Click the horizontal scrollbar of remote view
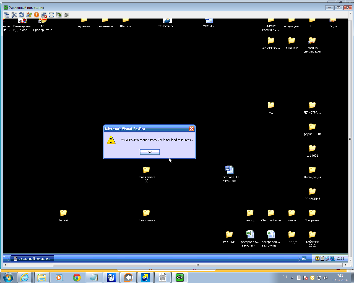This screenshot has width=354, height=283. tap(197, 265)
